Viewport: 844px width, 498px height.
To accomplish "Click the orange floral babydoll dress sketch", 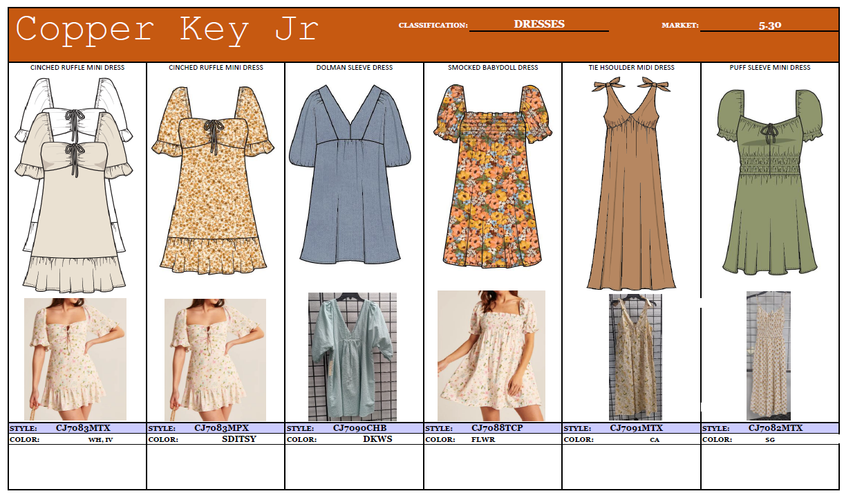I will click(x=493, y=175).
